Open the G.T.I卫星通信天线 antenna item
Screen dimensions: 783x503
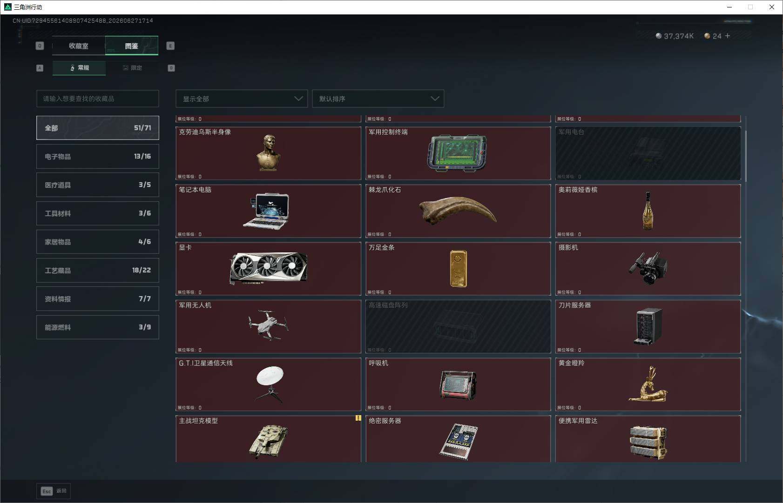pyautogui.click(x=268, y=384)
